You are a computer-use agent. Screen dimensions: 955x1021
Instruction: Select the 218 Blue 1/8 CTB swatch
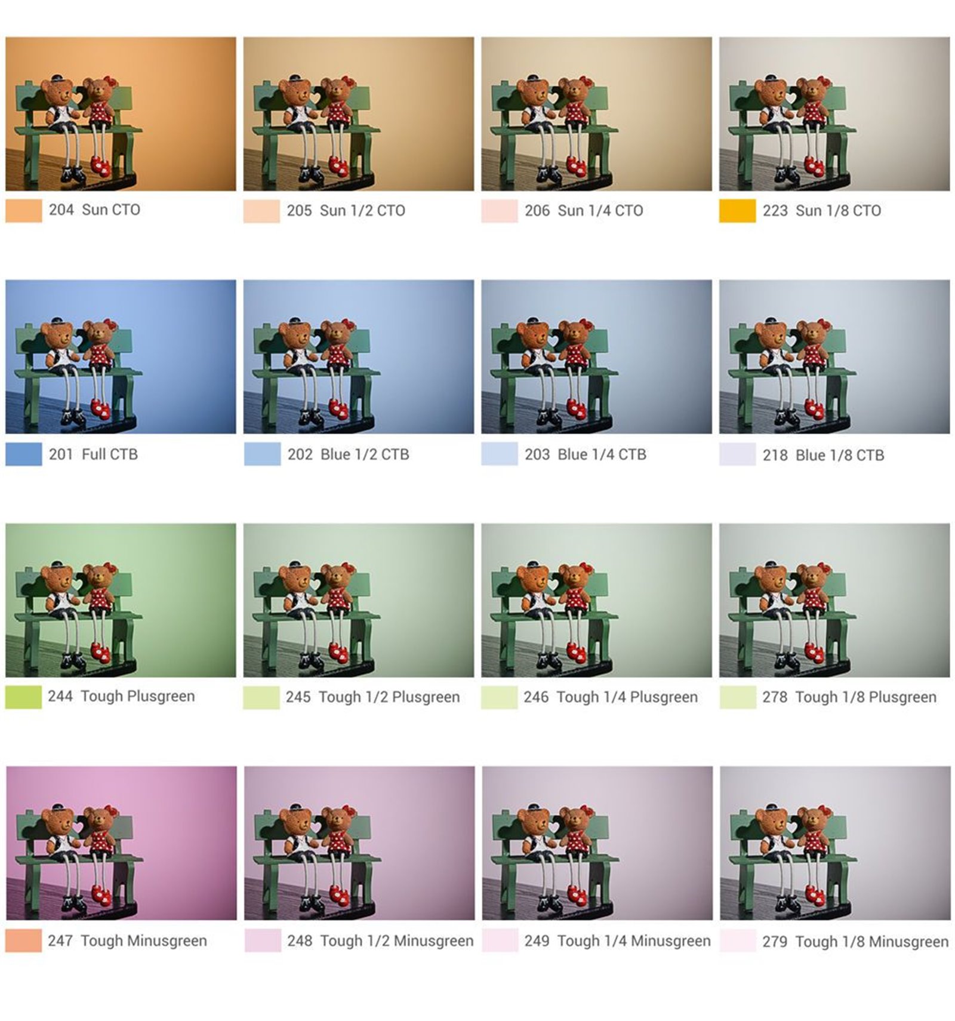pos(737,454)
